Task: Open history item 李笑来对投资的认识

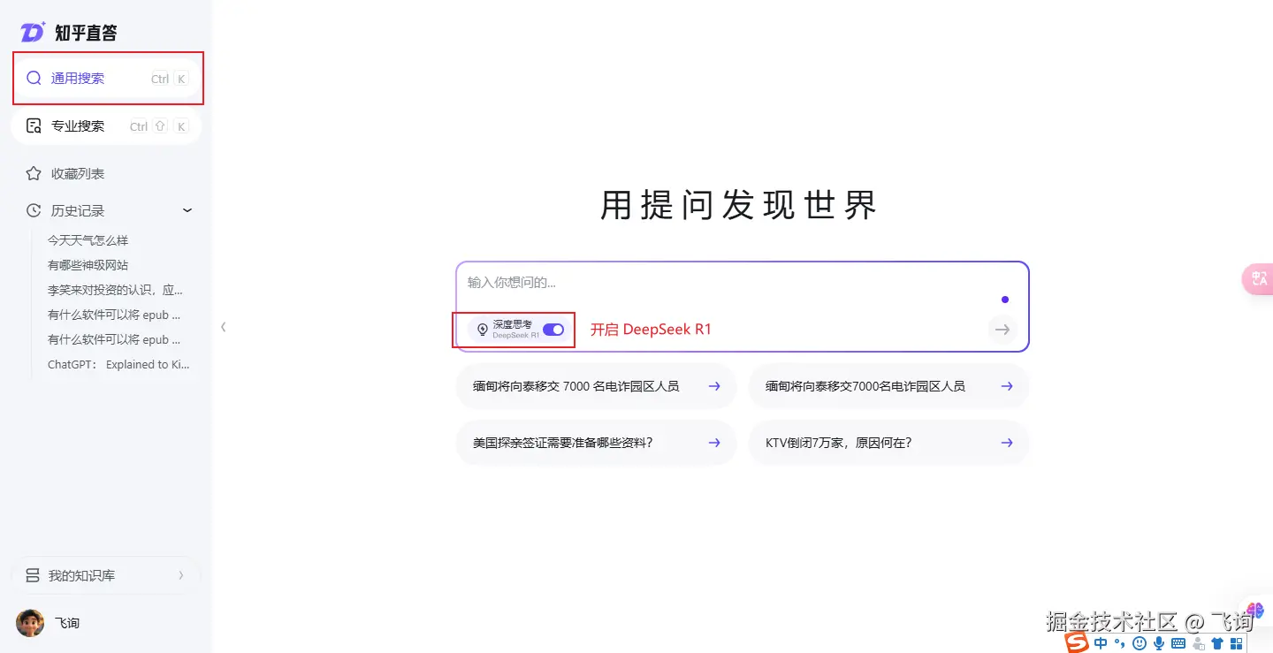Action: point(115,290)
